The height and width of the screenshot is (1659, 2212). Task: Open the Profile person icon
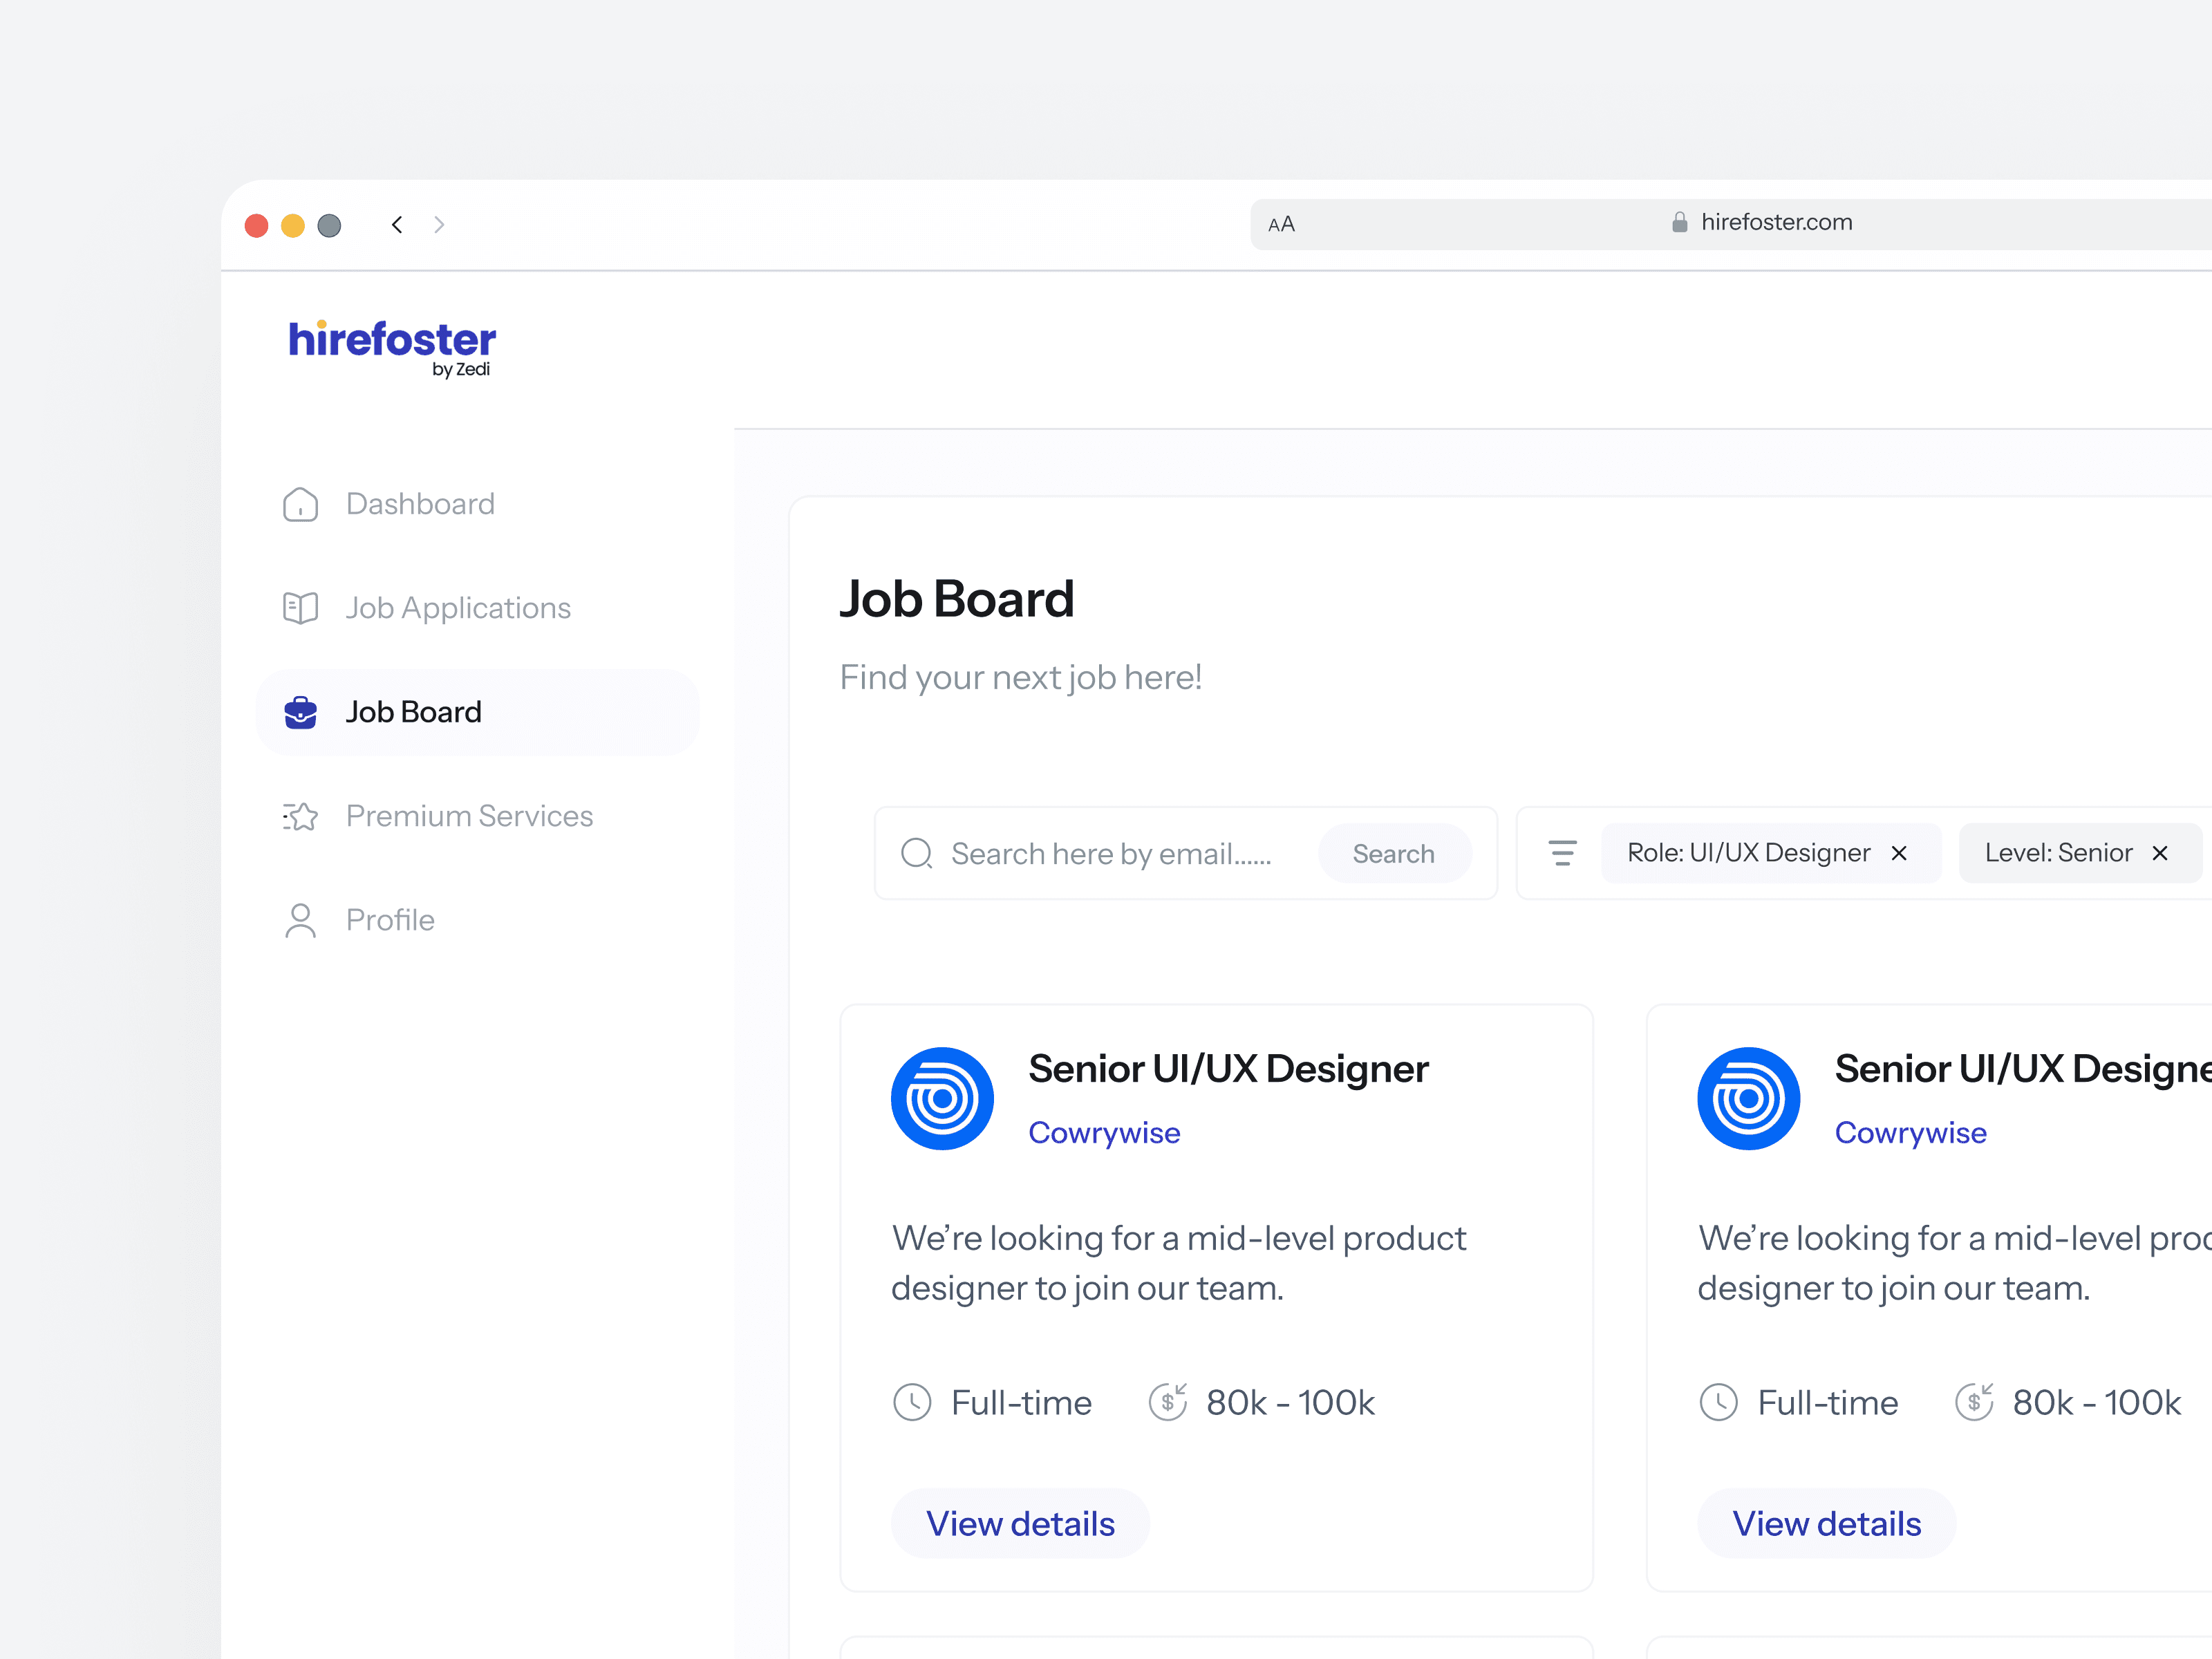300,920
